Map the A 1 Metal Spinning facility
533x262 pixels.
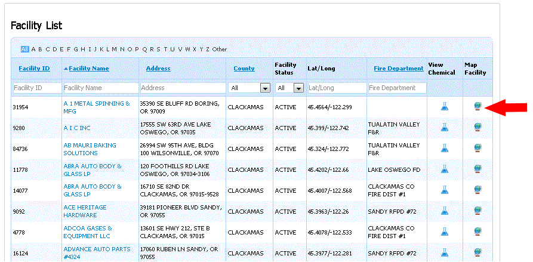click(477, 106)
